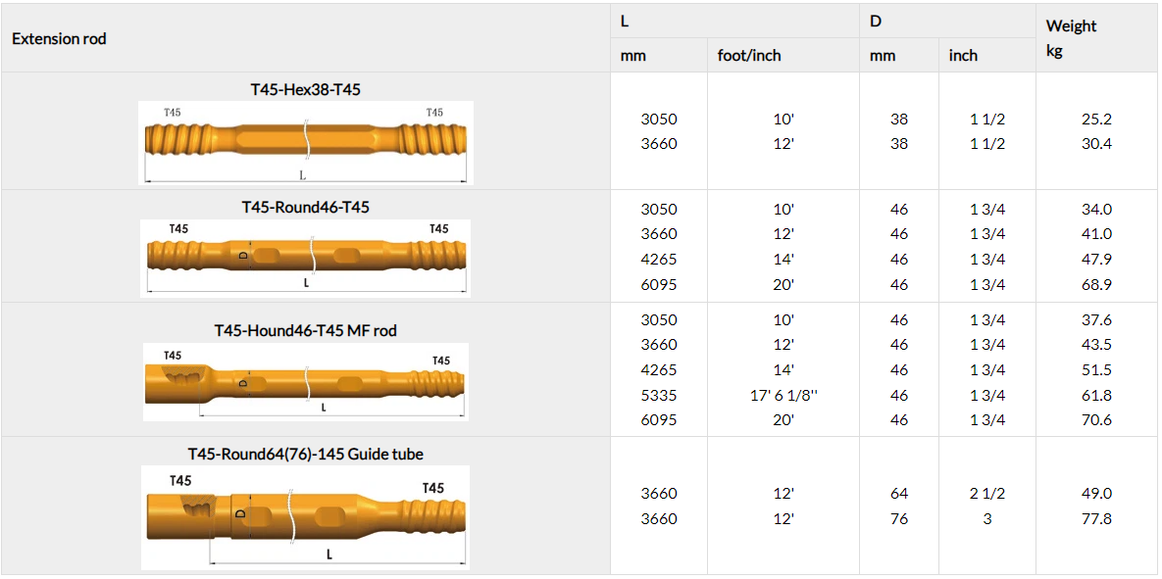Click the T45-Hound46-T45 MF rod image
This screenshot has height=579, width=1162.
click(x=305, y=382)
